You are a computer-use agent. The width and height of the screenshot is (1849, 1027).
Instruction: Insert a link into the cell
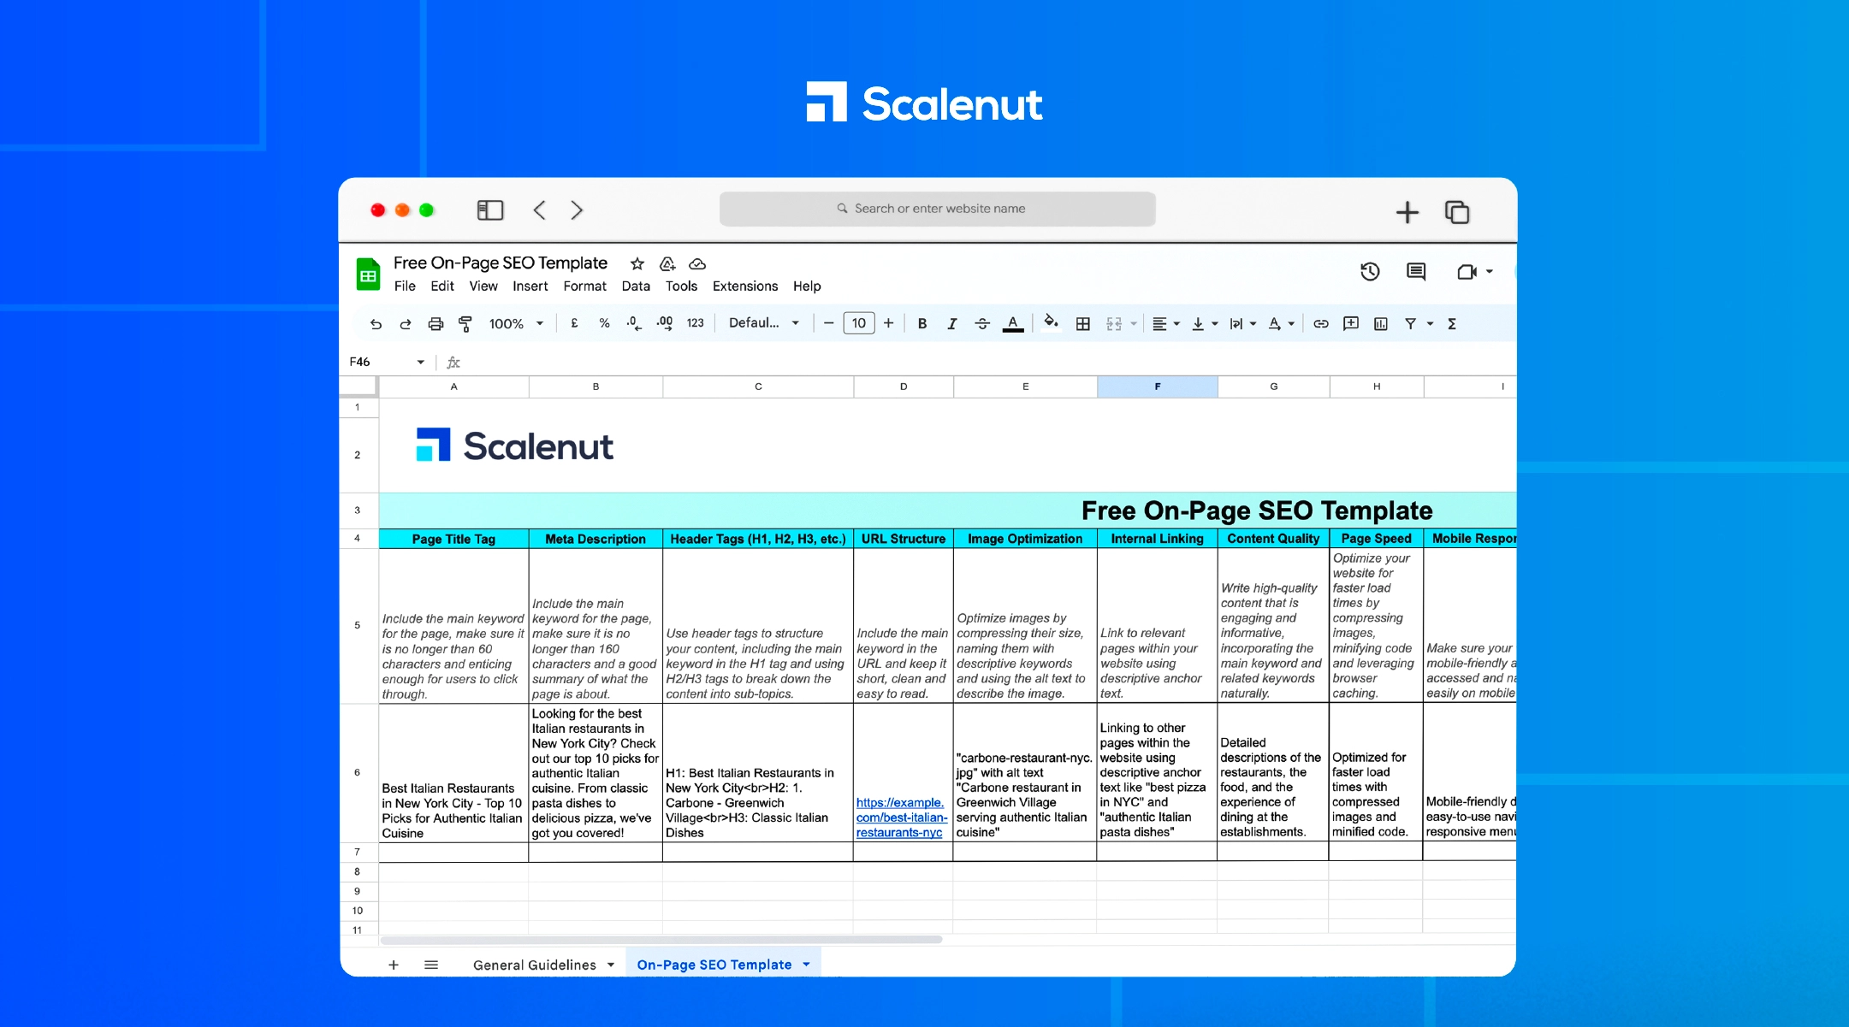pyautogui.click(x=1320, y=323)
